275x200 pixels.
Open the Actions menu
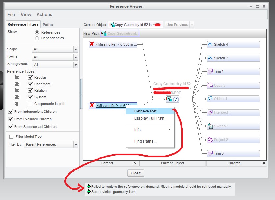tap(44, 14)
